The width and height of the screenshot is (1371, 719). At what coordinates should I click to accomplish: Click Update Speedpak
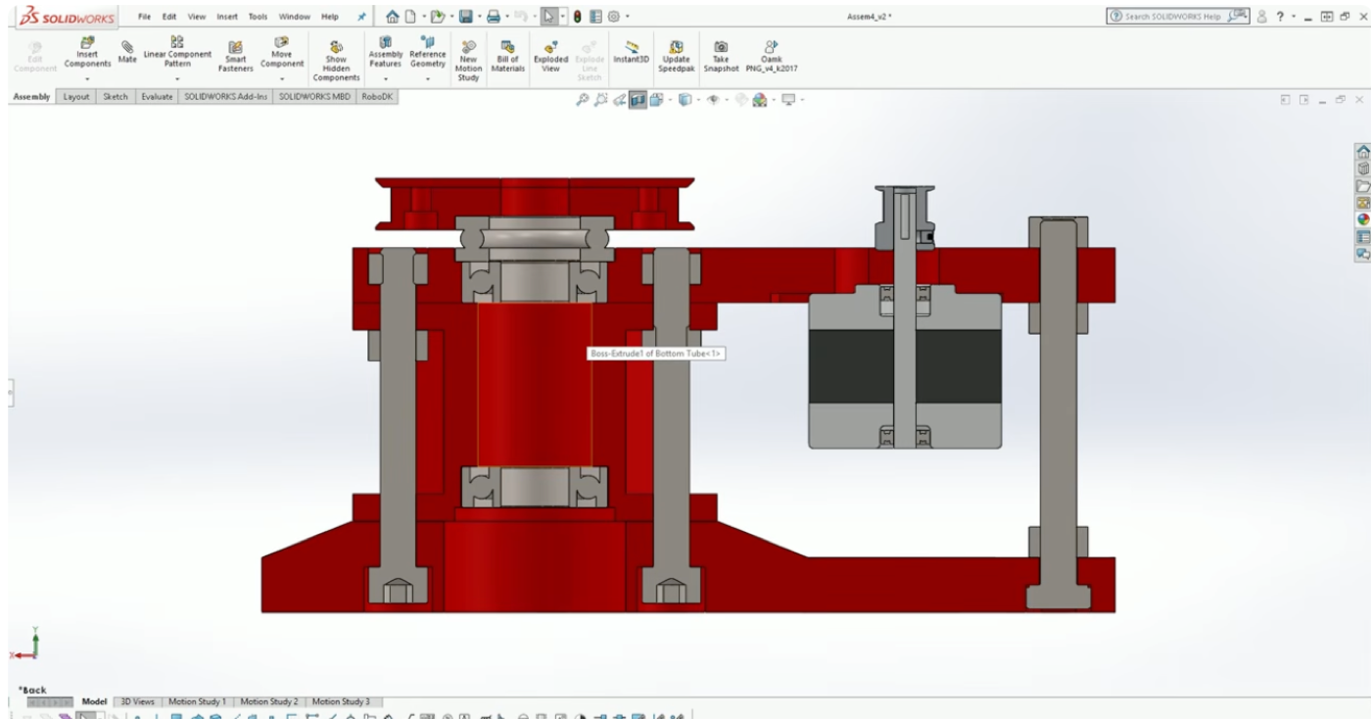pyautogui.click(x=676, y=57)
